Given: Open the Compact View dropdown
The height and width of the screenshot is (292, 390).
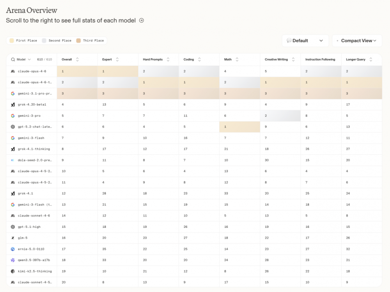Looking at the screenshot, I should (357, 40).
